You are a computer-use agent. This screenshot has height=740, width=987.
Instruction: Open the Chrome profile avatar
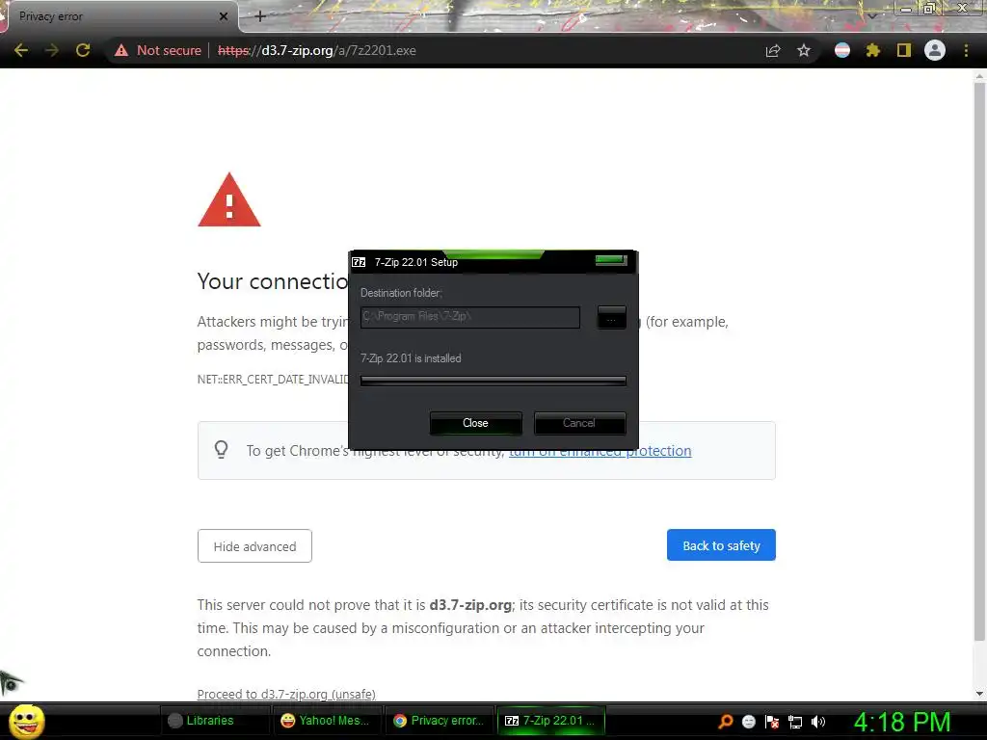tap(935, 50)
